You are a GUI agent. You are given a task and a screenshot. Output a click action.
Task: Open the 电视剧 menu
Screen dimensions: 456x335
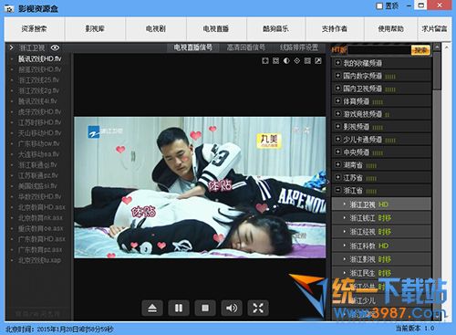(156, 29)
